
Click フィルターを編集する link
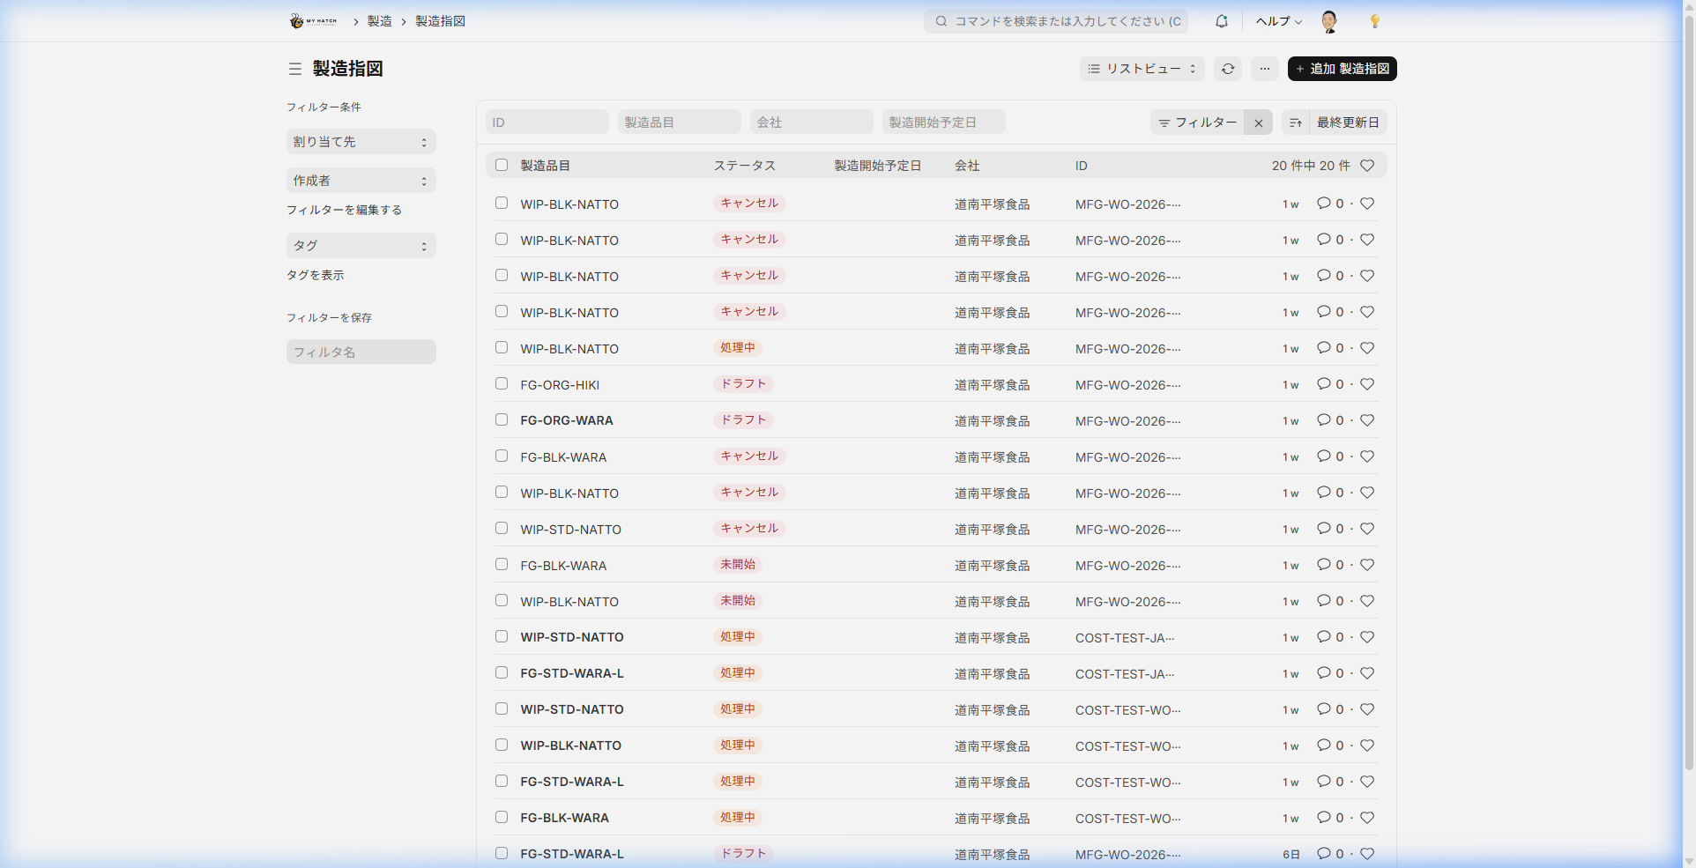(344, 210)
